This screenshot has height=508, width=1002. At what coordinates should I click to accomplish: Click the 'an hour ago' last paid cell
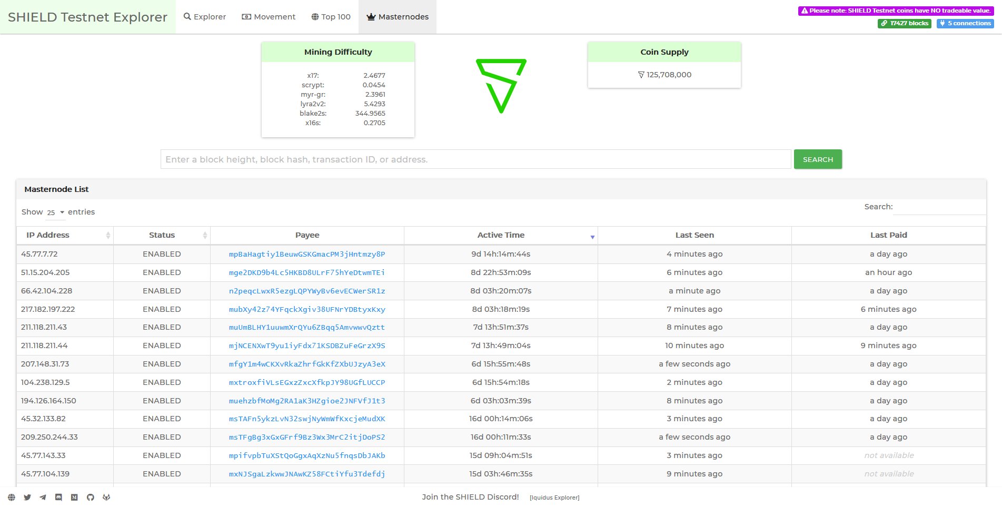tap(888, 272)
